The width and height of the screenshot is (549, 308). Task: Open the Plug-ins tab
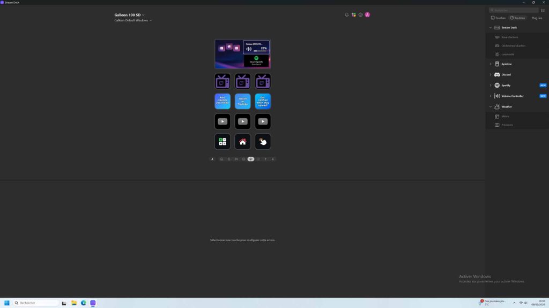(x=536, y=18)
